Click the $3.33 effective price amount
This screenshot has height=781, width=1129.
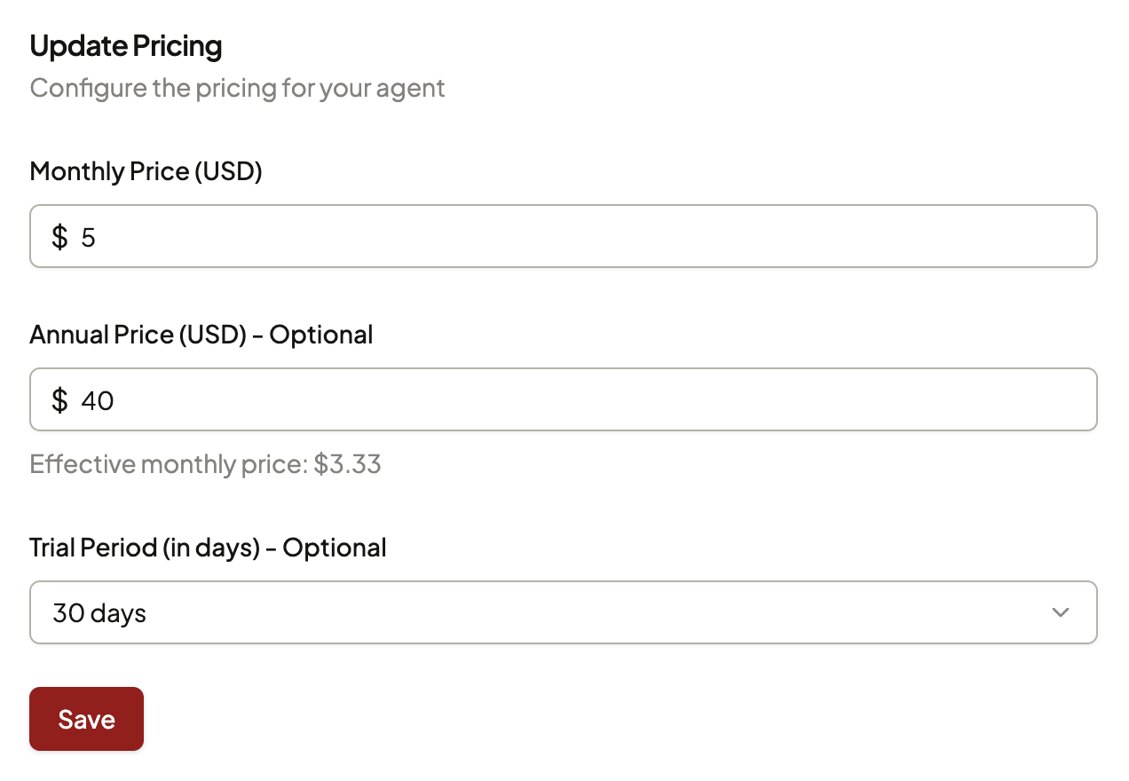click(347, 464)
